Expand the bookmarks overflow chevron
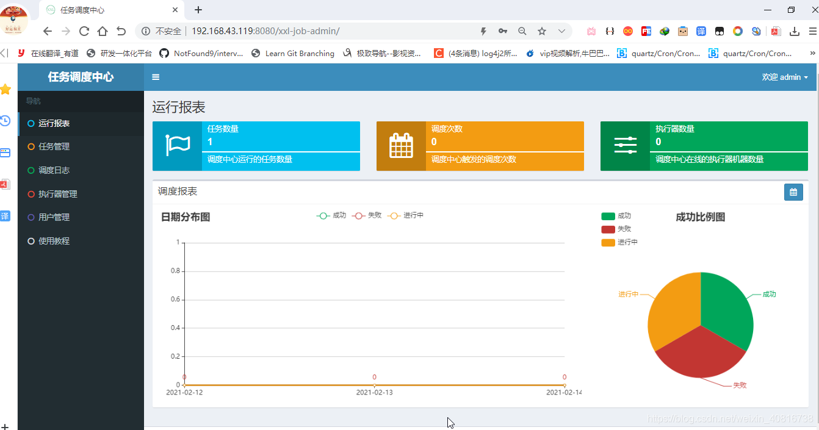The height and width of the screenshot is (430, 819). tap(812, 53)
